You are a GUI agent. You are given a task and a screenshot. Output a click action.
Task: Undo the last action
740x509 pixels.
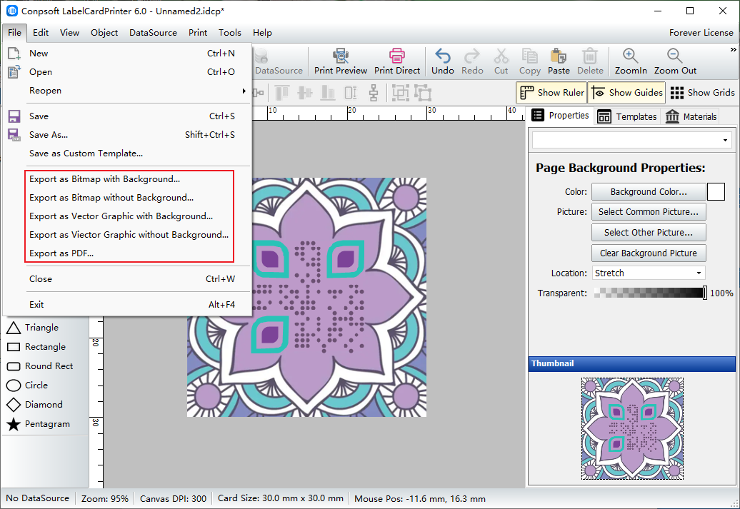pyautogui.click(x=442, y=61)
